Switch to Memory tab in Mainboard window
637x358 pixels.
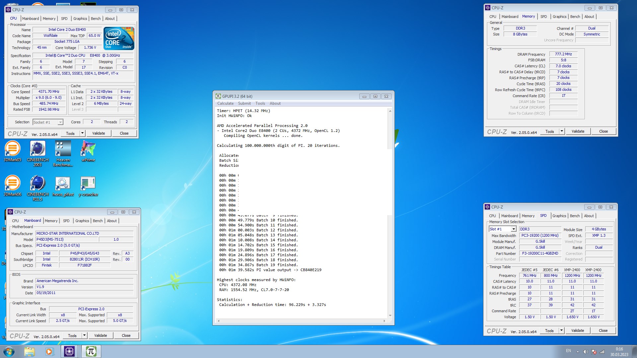click(51, 221)
